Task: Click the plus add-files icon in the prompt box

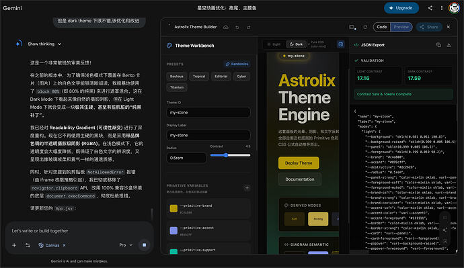Action: coord(14,245)
